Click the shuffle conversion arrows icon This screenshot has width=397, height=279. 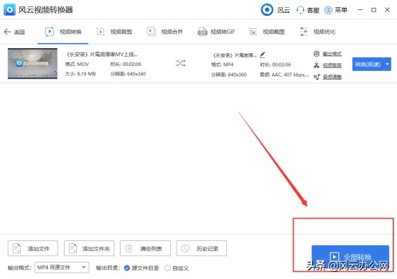pyautogui.click(x=180, y=63)
